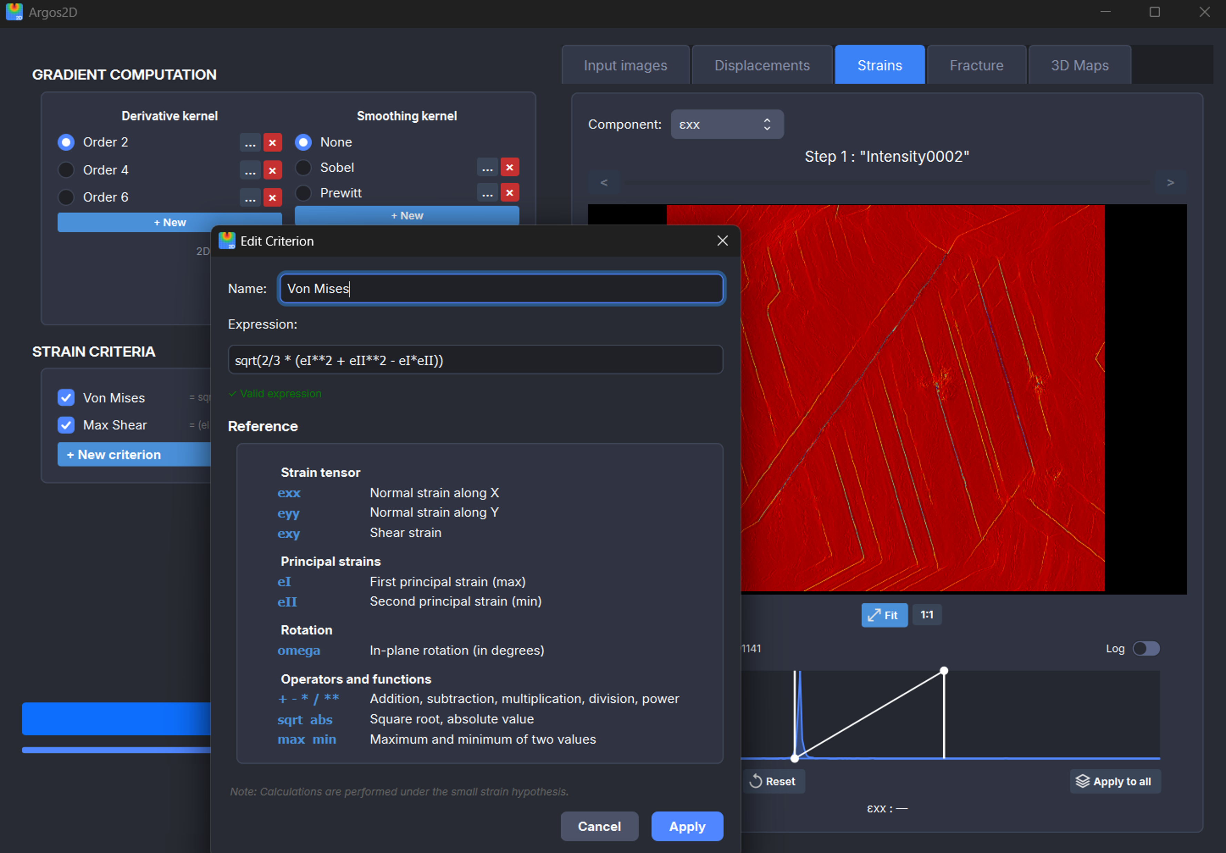Go to next step with the right arrow
1226x853 pixels.
1170,182
